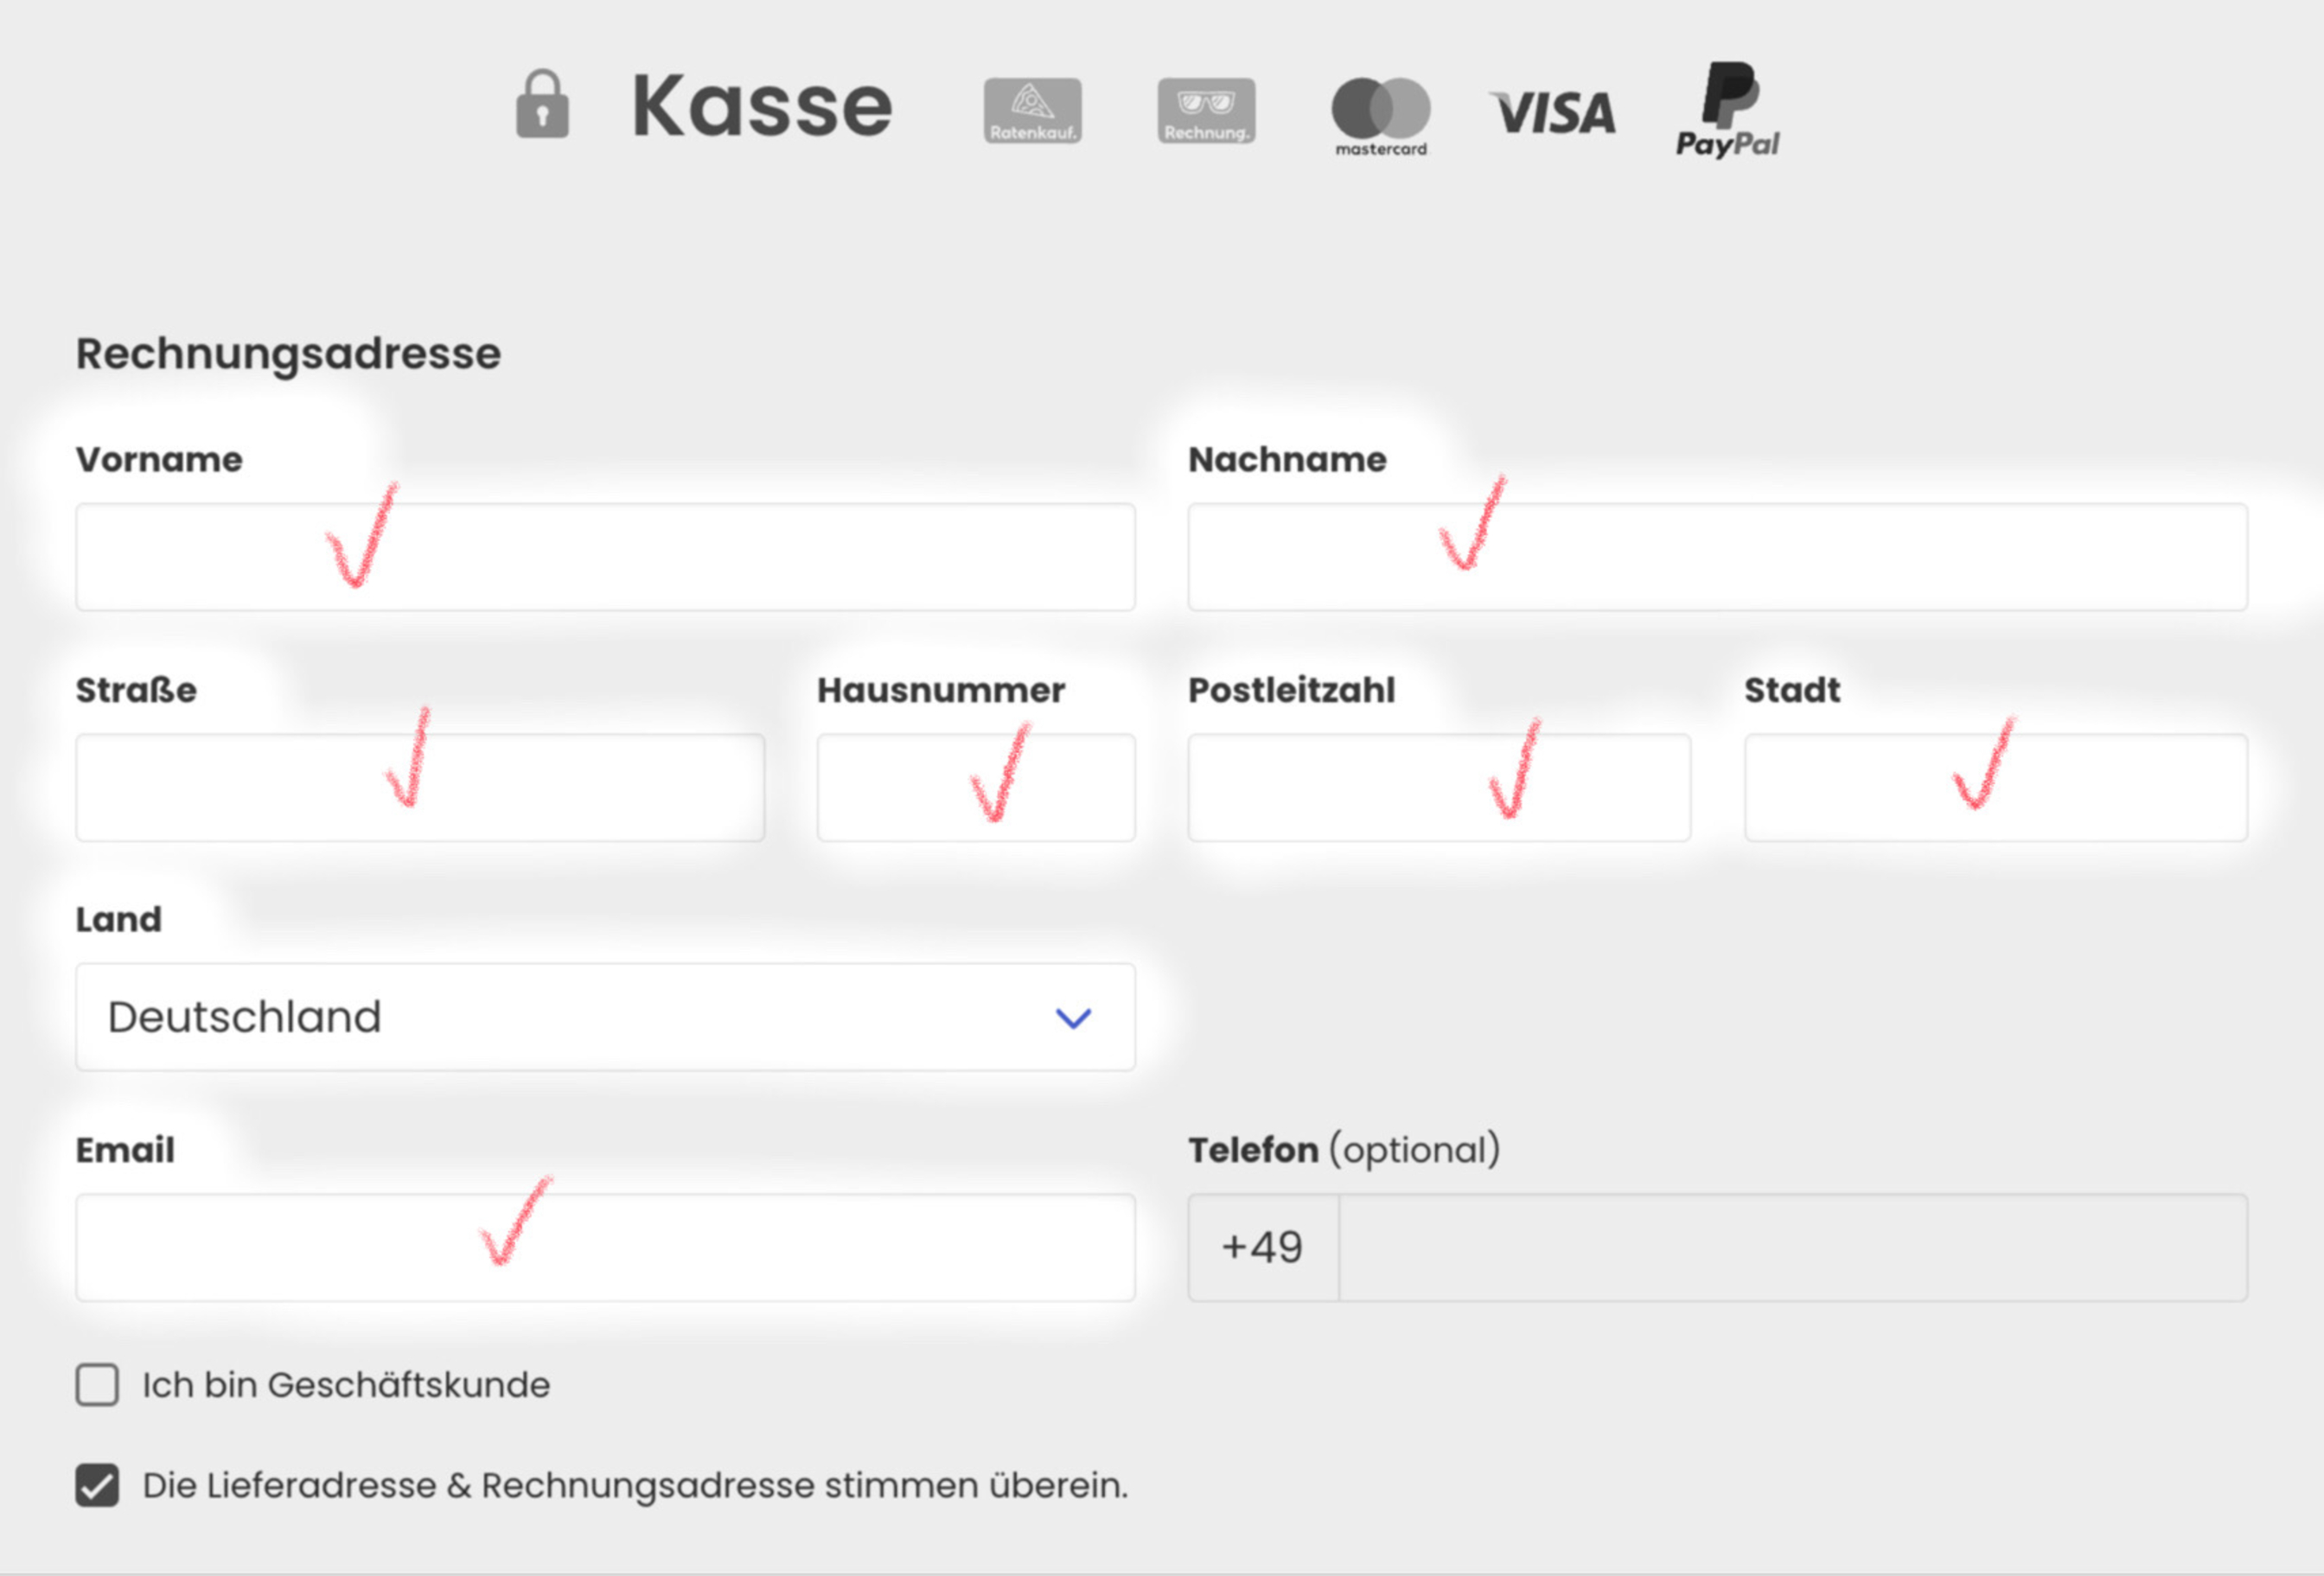The image size is (2324, 1576).
Task: Select the Stadt input field
Action: click(1996, 788)
